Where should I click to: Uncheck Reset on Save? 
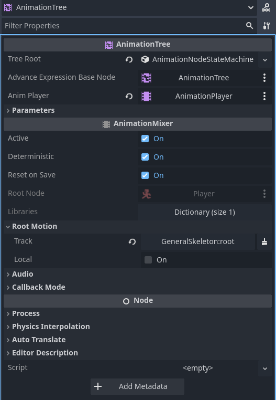(145, 175)
